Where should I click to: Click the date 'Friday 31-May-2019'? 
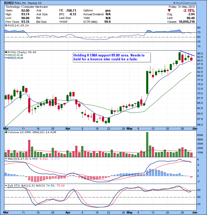click(x=182, y=7)
